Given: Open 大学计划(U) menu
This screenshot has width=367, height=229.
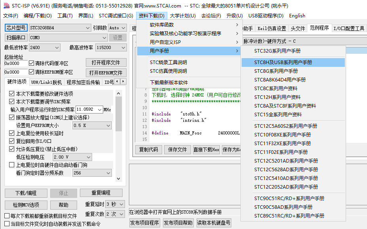Looking at the screenshot, I should pyautogui.click(x=183, y=16).
